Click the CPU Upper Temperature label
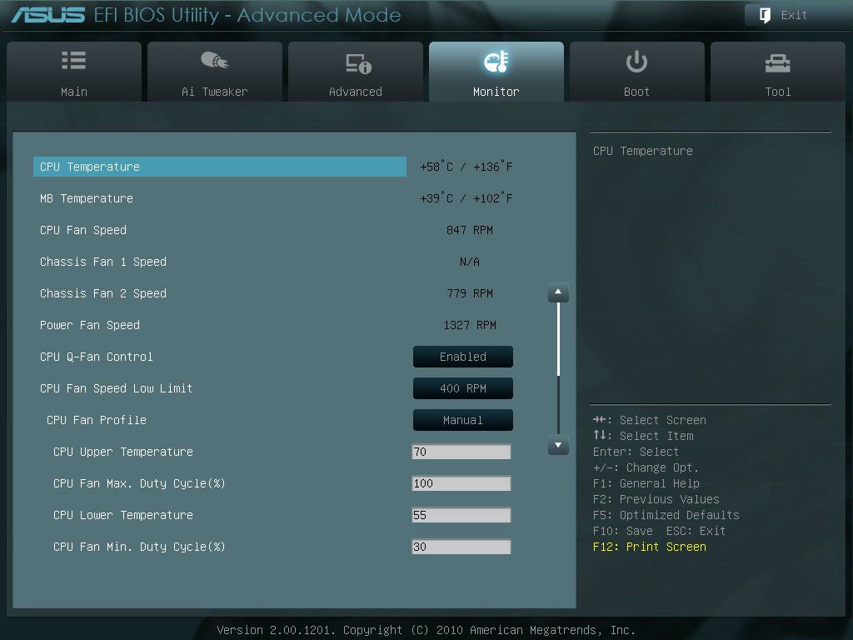Screen dimensions: 853x640 coord(123,452)
